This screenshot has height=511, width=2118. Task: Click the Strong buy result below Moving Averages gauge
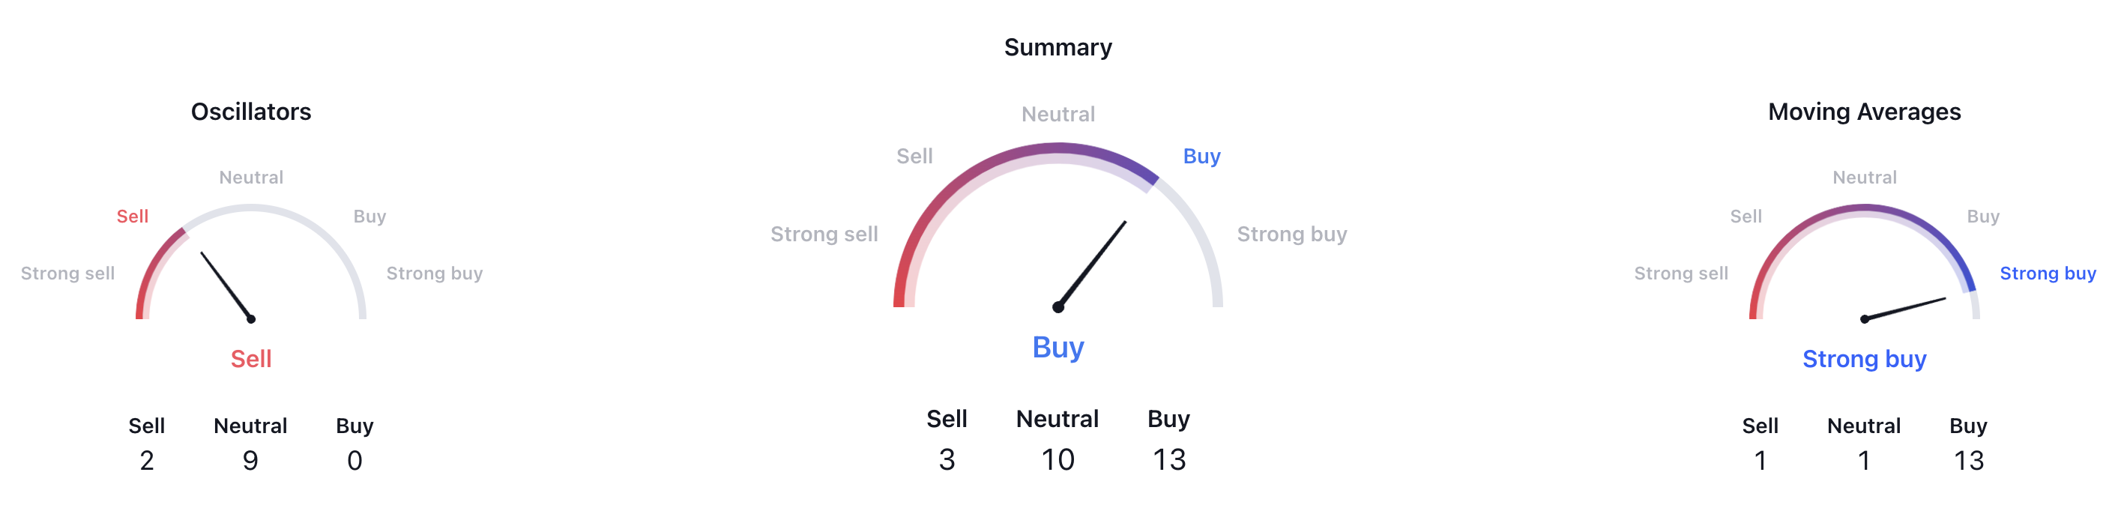point(1864,359)
